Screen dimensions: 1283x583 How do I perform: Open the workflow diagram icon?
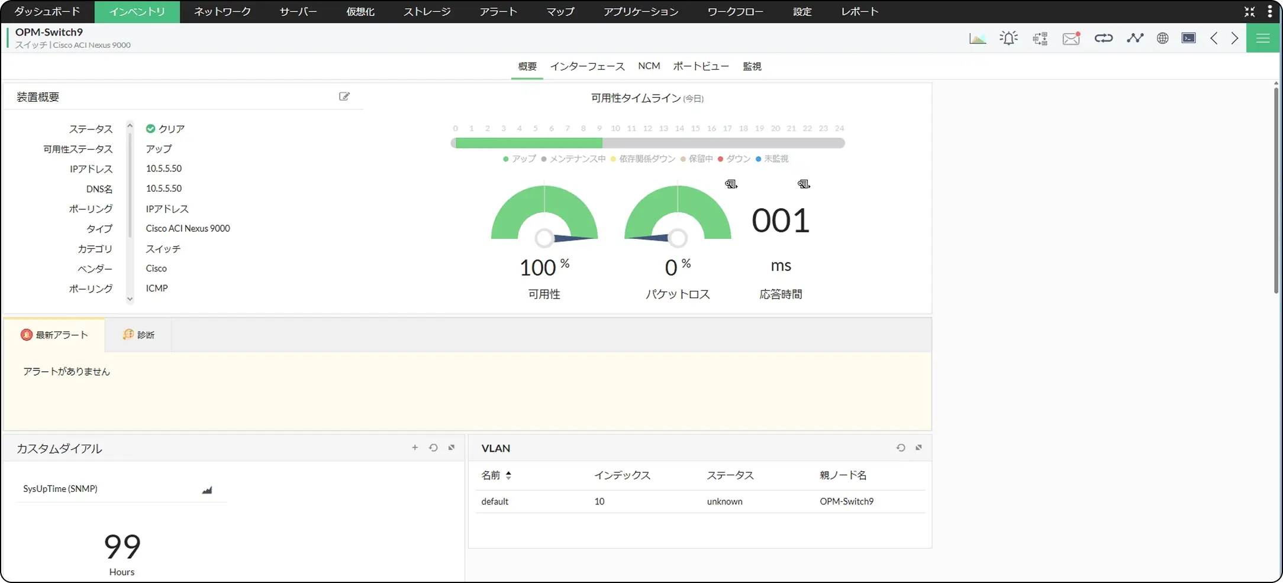coord(1040,38)
